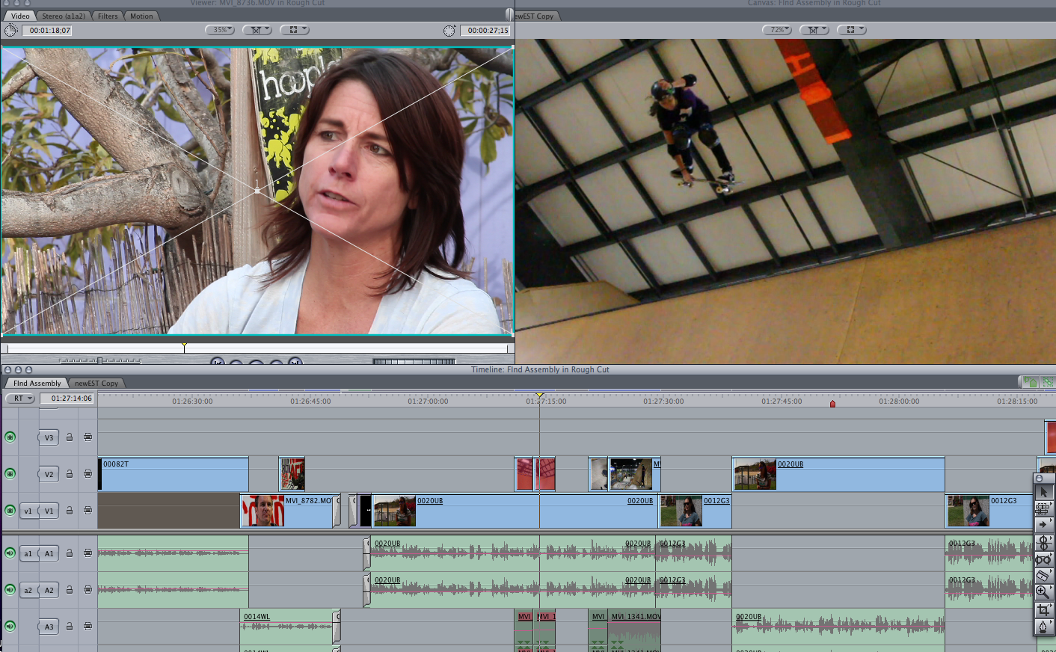
Task: Switch to the Filters tab
Action: click(108, 16)
